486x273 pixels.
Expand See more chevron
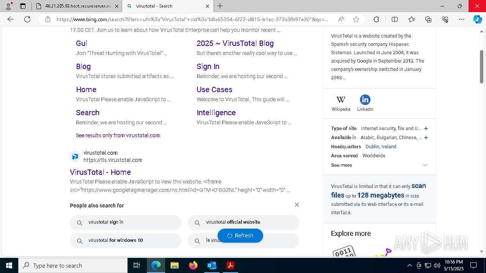[x=425, y=165]
